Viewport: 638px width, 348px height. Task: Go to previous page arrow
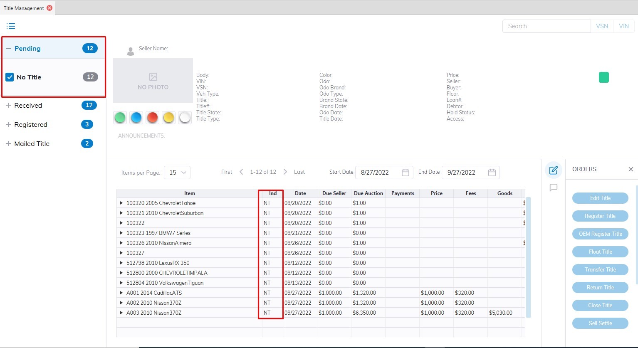[x=241, y=172]
